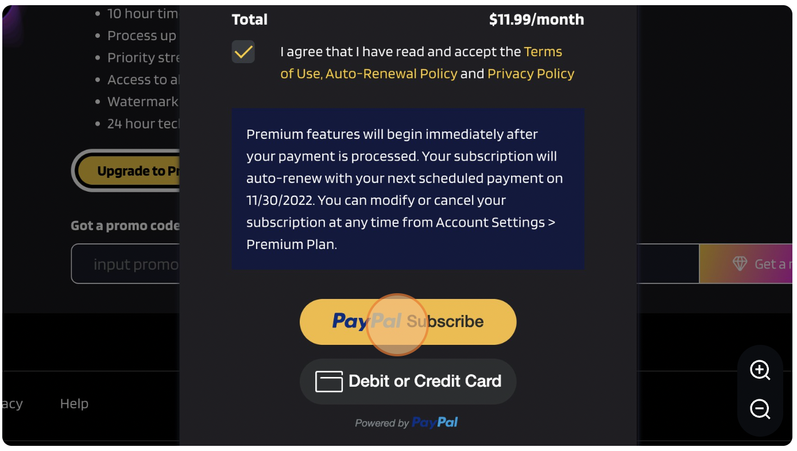797x451 pixels.
Task: Uncheck the agreement checkbox with yellow tick
Action: (x=243, y=52)
